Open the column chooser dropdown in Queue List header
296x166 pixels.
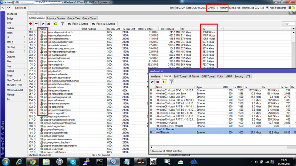click(293, 29)
